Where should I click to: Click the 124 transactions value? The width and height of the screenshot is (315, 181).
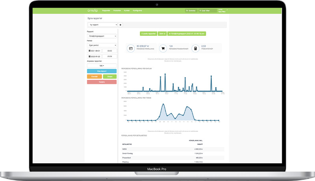[x=171, y=46]
